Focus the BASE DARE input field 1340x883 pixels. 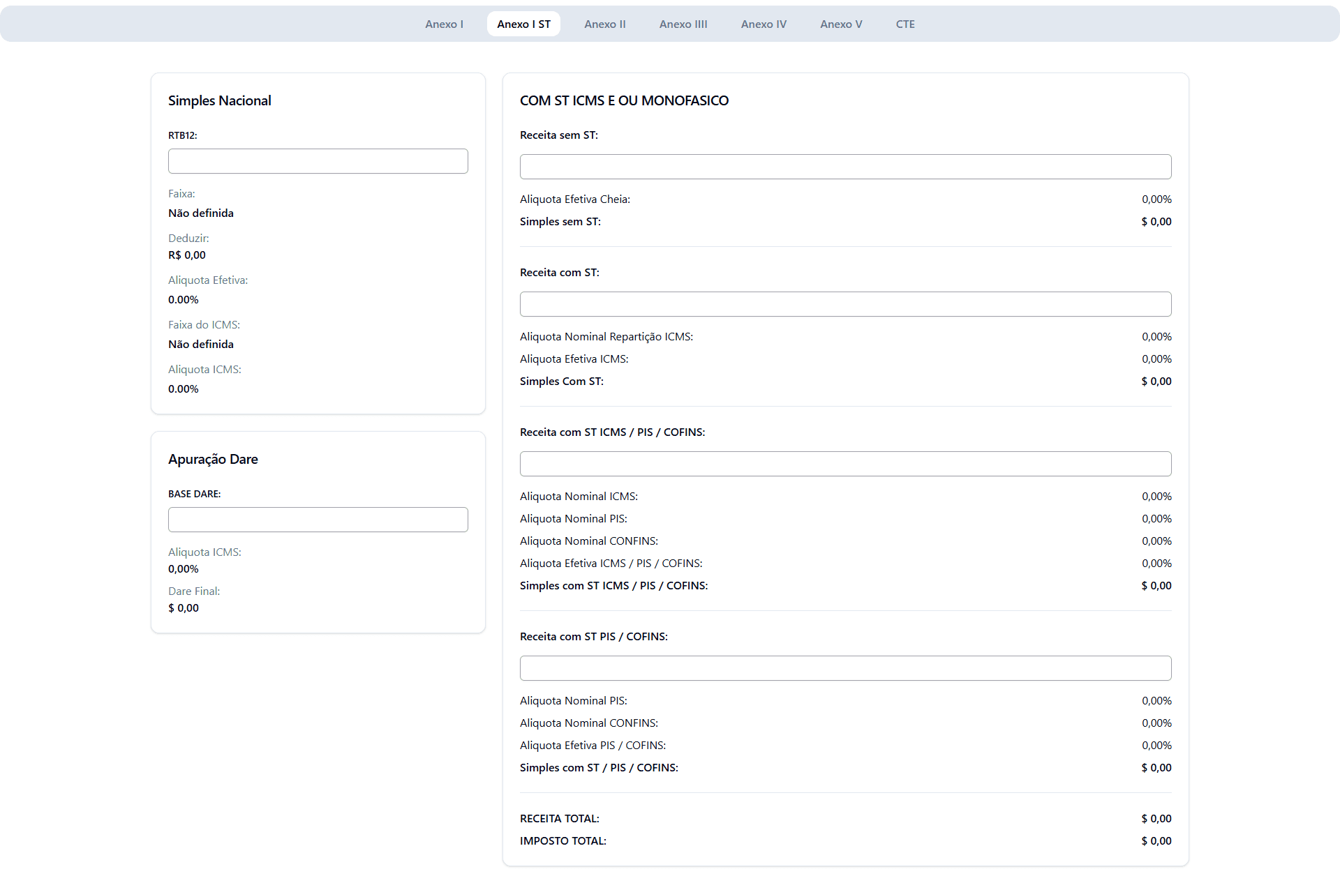coord(318,520)
